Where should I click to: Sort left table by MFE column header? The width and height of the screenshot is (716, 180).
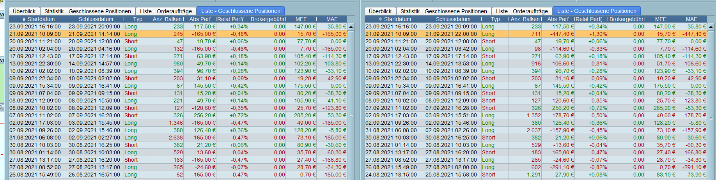[301, 19]
